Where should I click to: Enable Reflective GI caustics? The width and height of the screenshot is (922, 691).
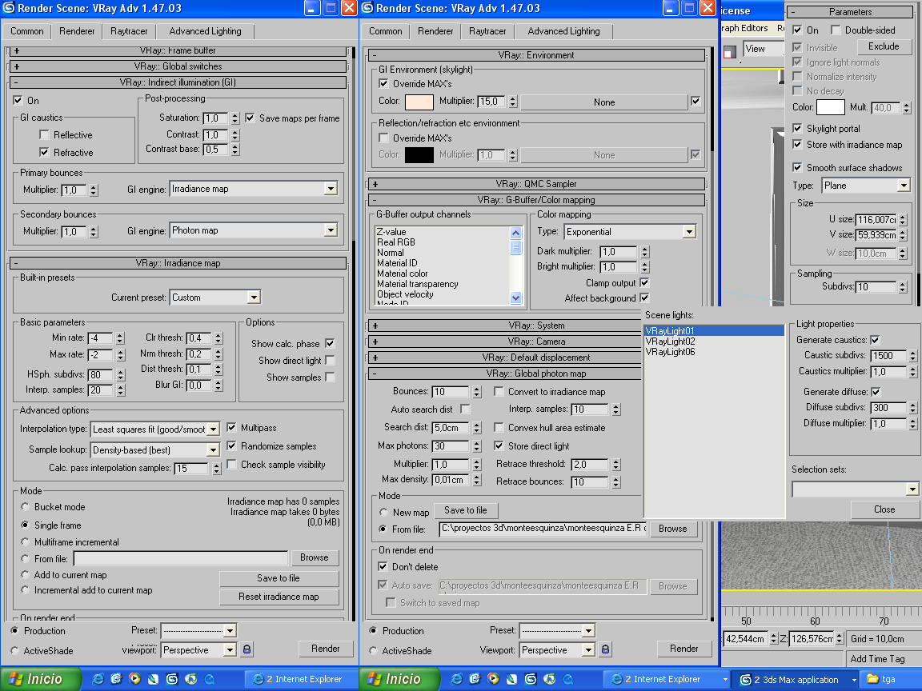(44, 134)
